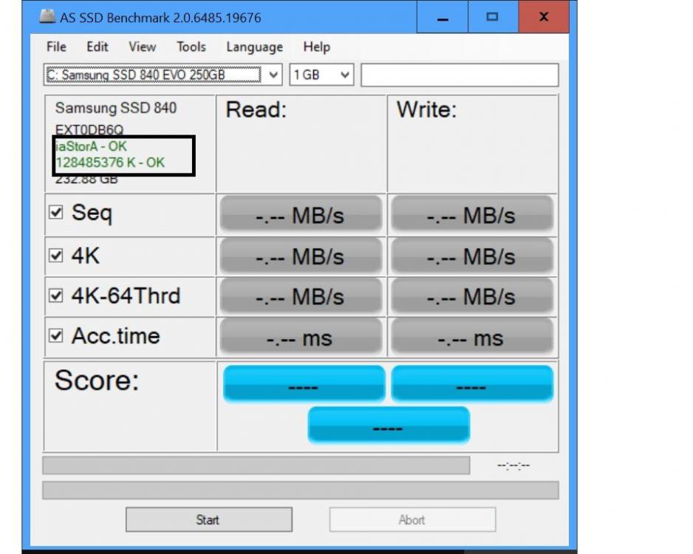The height and width of the screenshot is (554, 693).
Task: Click the 4K-64Thrd write result box
Action: (x=472, y=295)
